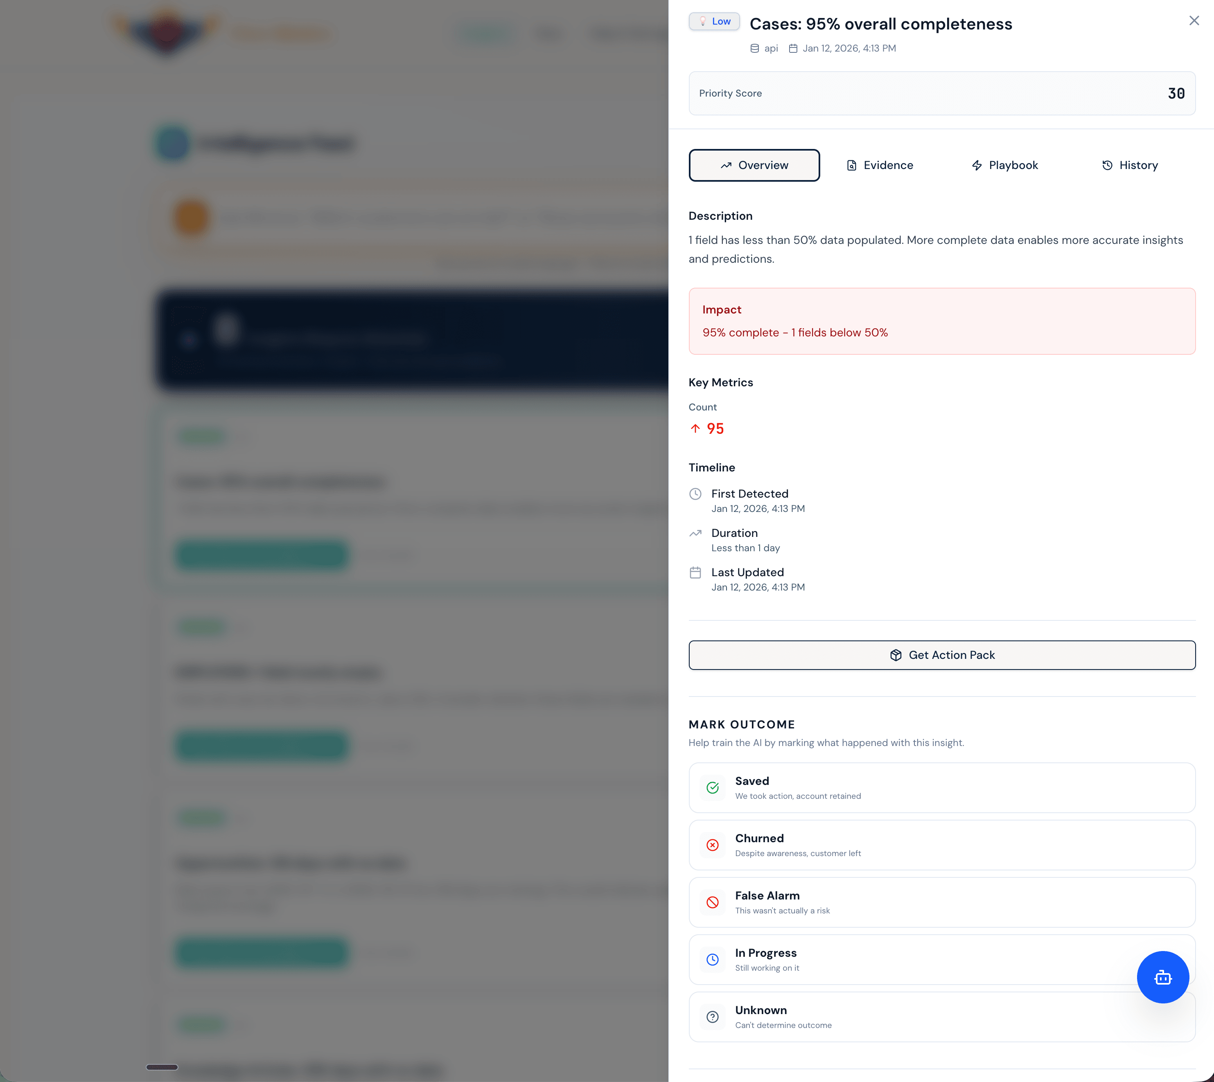Click the api database source icon
Image resolution: width=1214 pixels, height=1082 pixels.
(x=754, y=48)
